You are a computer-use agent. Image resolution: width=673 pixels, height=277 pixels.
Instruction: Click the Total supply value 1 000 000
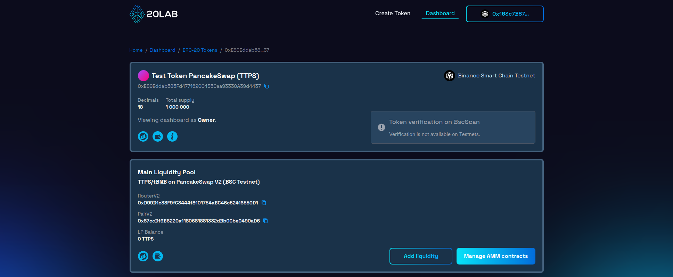pos(178,107)
